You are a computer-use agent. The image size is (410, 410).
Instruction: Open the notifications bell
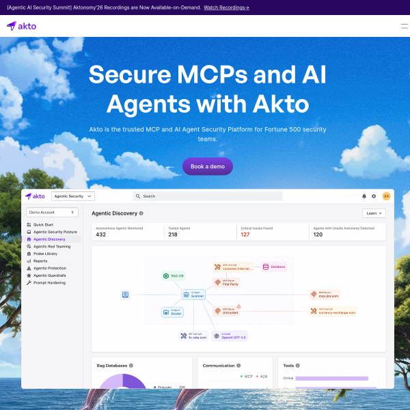pos(364,196)
